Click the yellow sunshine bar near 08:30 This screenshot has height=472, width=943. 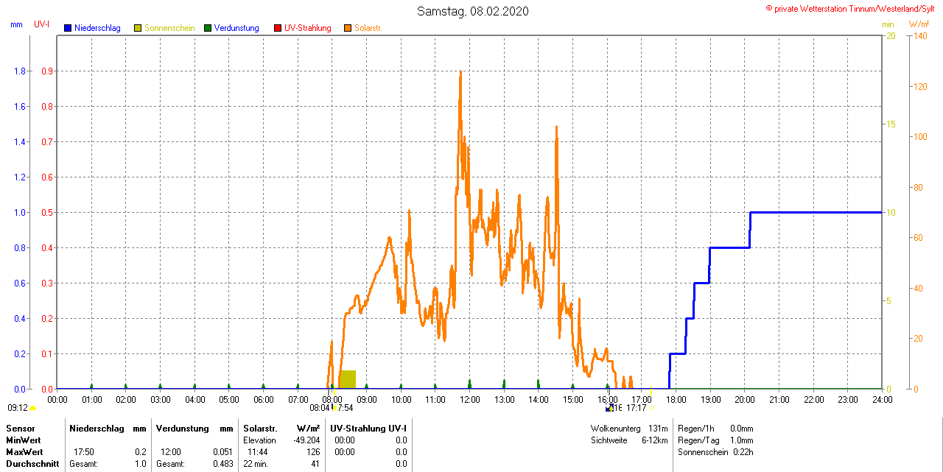[x=347, y=379]
